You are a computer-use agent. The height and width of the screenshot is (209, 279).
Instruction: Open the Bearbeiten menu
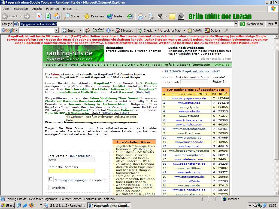pos(21,9)
